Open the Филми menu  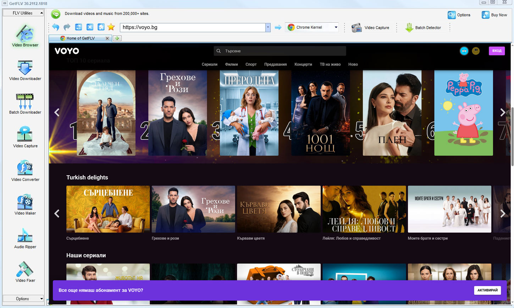[231, 64]
